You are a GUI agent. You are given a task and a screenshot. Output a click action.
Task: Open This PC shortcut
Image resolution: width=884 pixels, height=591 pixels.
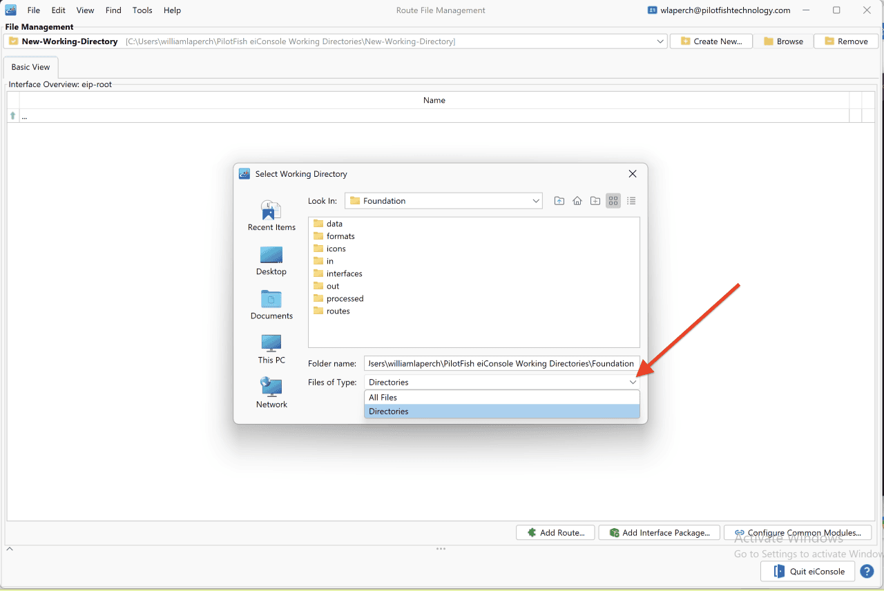click(x=271, y=349)
